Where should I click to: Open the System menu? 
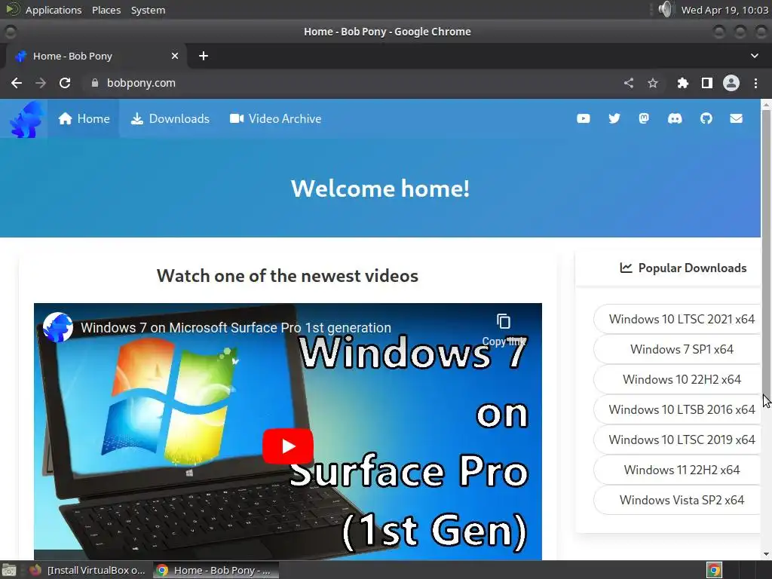[x=148, y=10]
